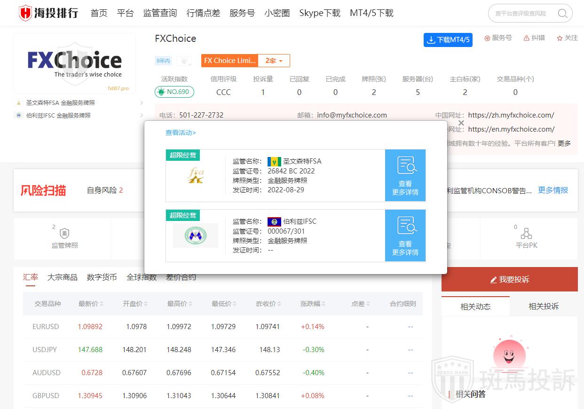Open 监管牌照 badge icon section
The height and width of the screenshot is (409, 584).
64,234
